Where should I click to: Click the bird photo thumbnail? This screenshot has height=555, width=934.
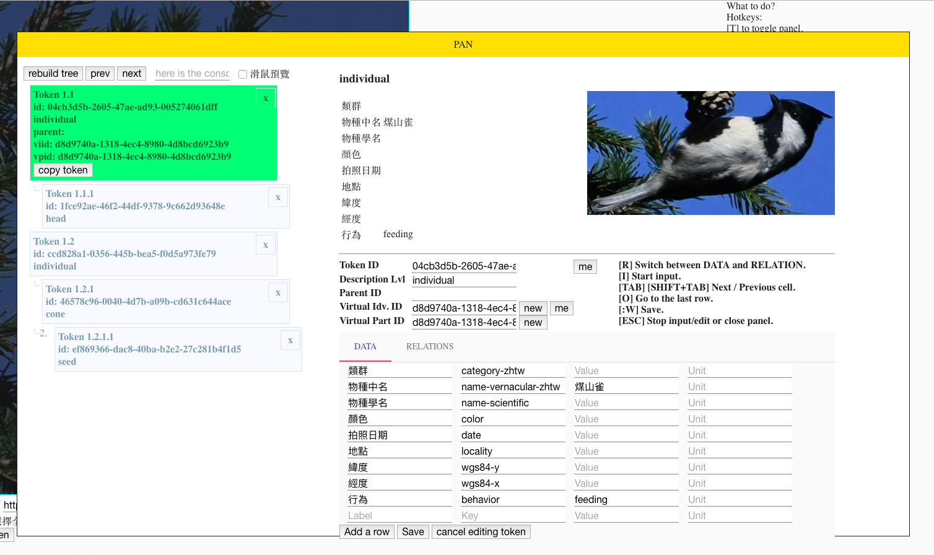coord(711,153)
